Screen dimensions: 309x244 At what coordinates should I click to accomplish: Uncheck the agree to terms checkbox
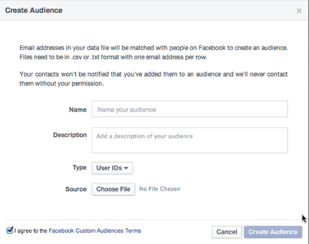tap(10, 230)
